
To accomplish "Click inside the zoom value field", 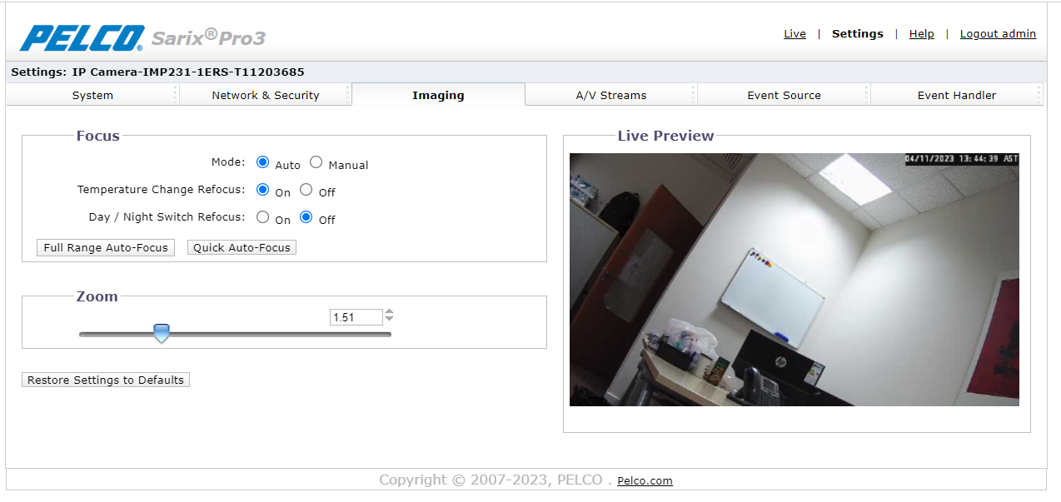I will (356, 316).
